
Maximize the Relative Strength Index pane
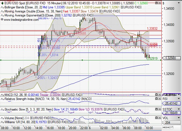point(156,99)
